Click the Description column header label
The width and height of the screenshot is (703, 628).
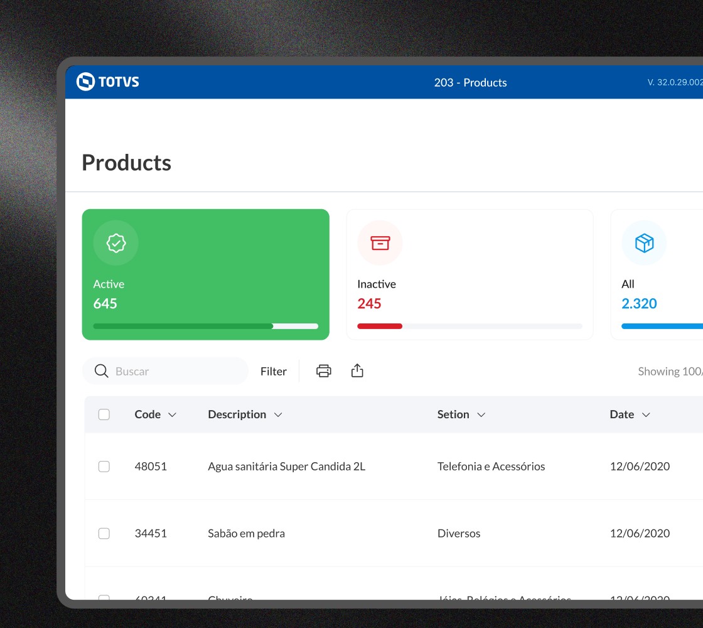coord(237,414)
